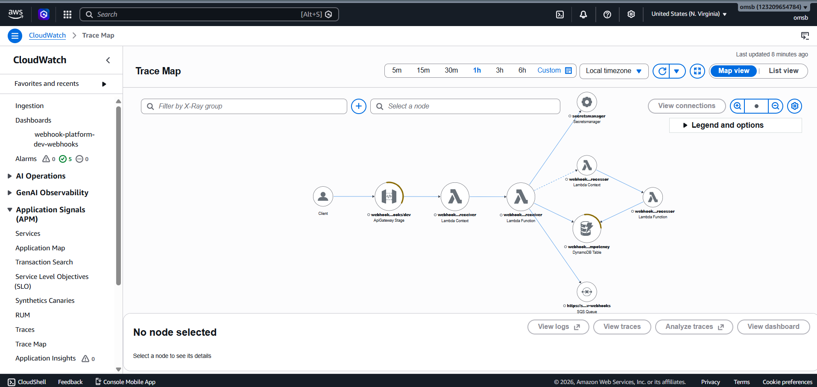The height and width of the screenshot is (387, 817).
Task: Open the Local timezone dropdown
Action: pos(614,71)
